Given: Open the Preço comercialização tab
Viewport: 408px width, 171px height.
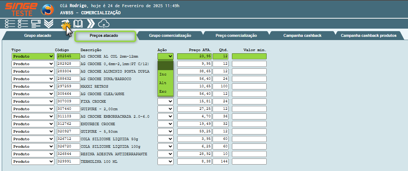Looking at the screenshot, I should pyautogui.click(x=236, y=36).
